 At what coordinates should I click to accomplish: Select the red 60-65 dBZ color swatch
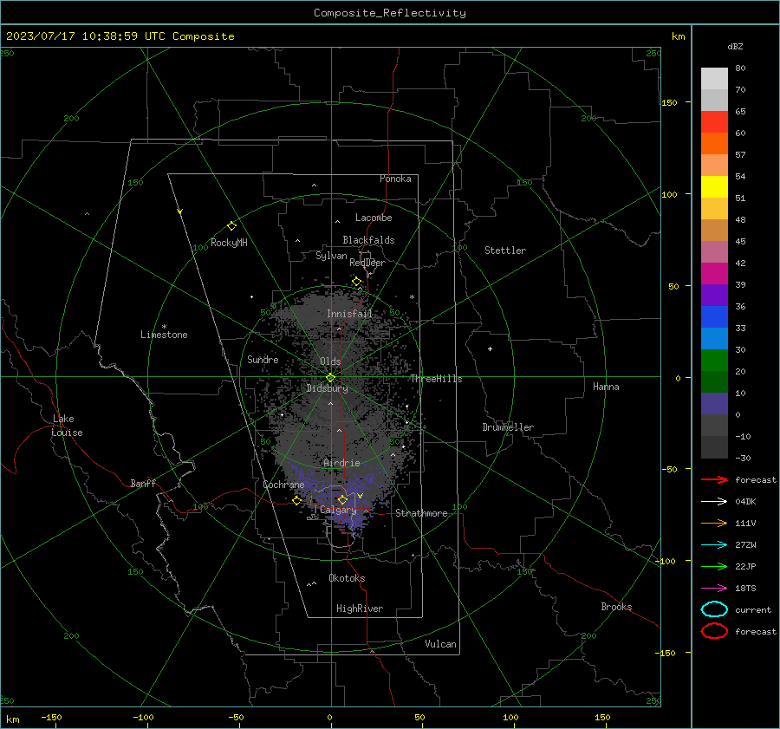714,122
